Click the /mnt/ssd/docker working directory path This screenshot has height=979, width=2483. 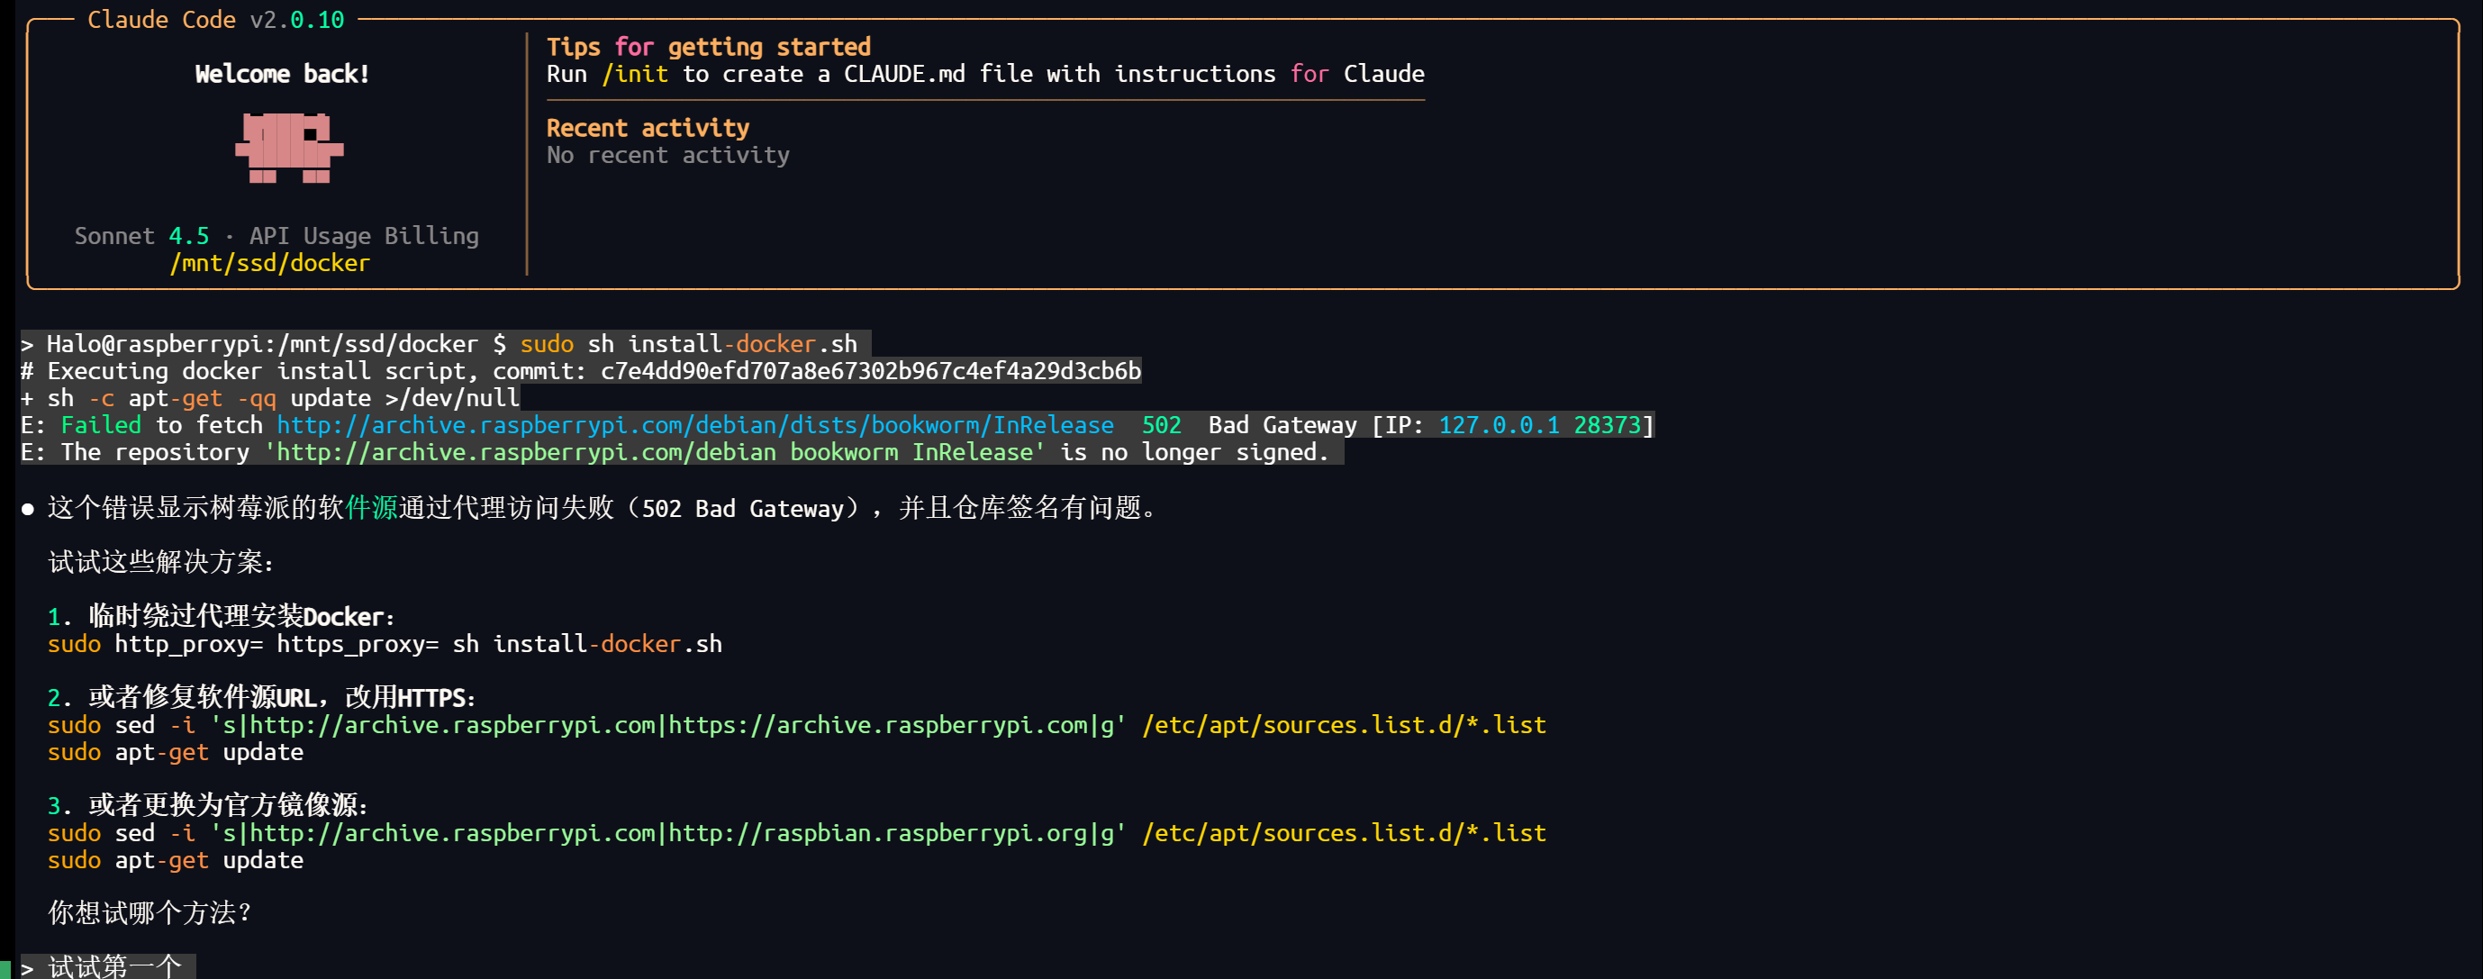[270, 263]
